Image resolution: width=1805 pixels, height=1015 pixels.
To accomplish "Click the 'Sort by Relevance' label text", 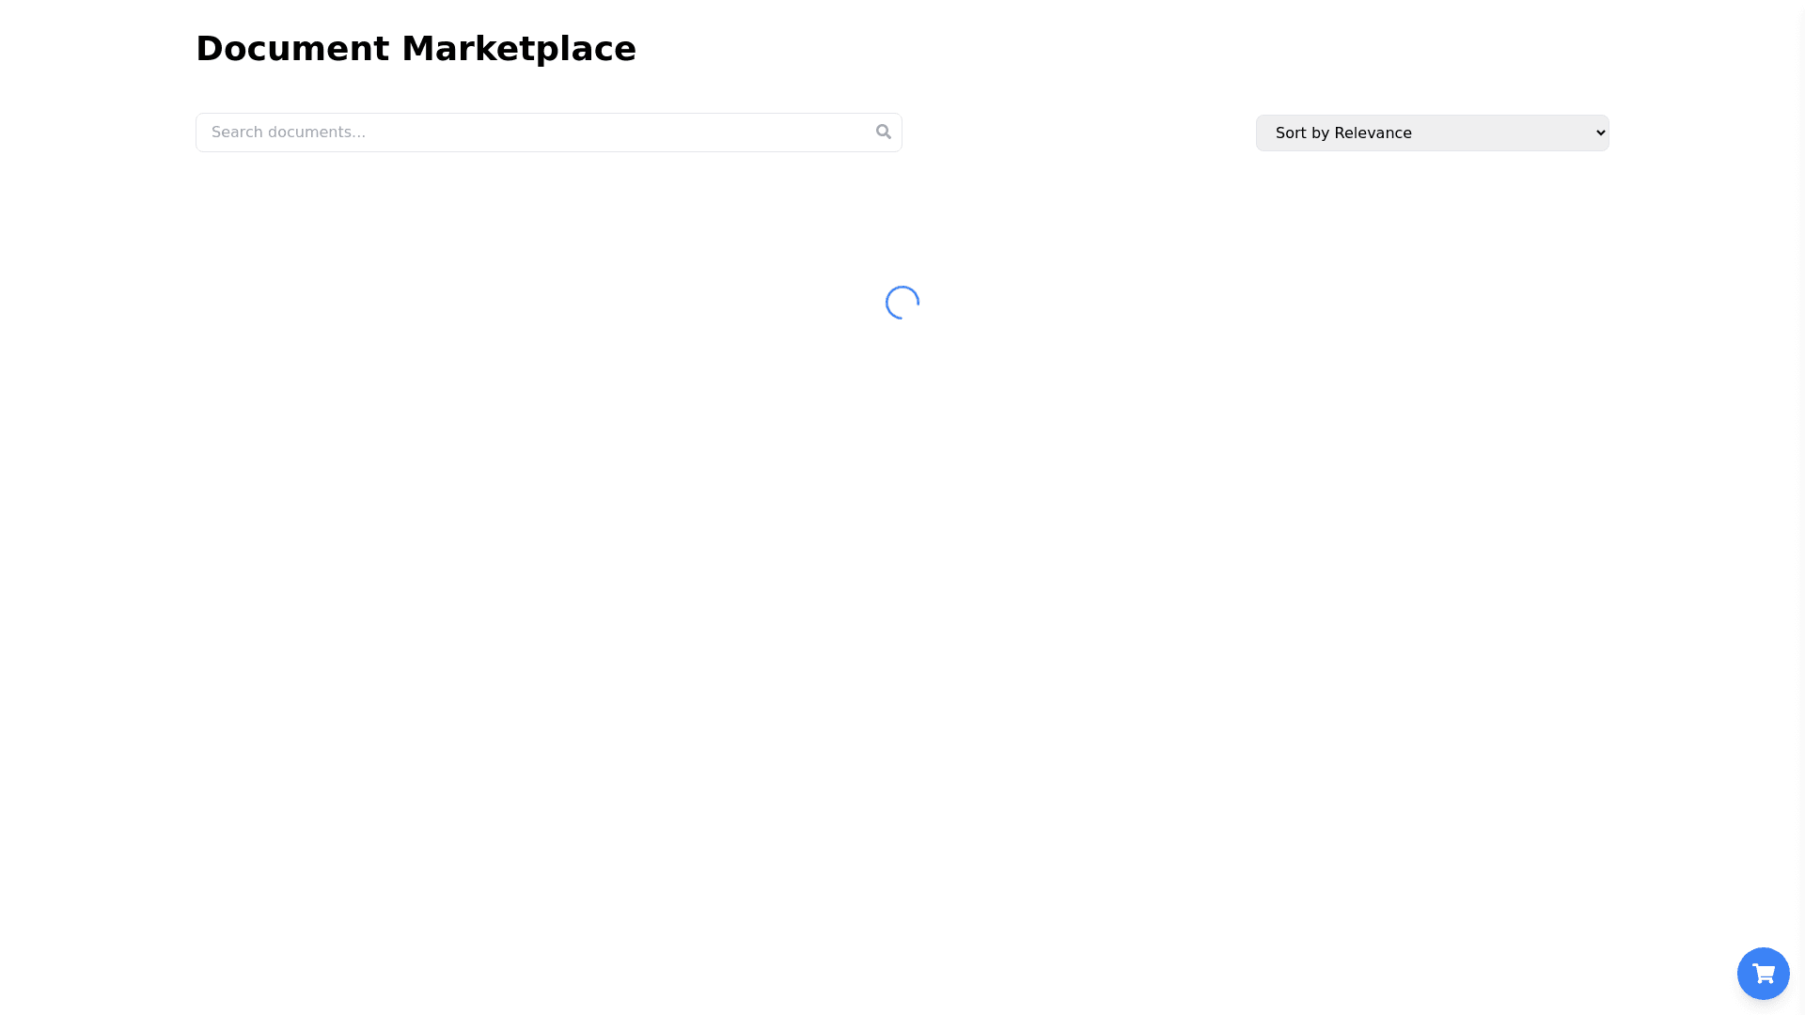I will tap(1342, 133).
